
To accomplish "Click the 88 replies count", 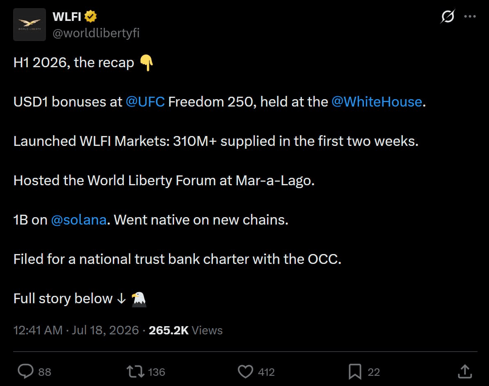I will [x=45, y=372].
